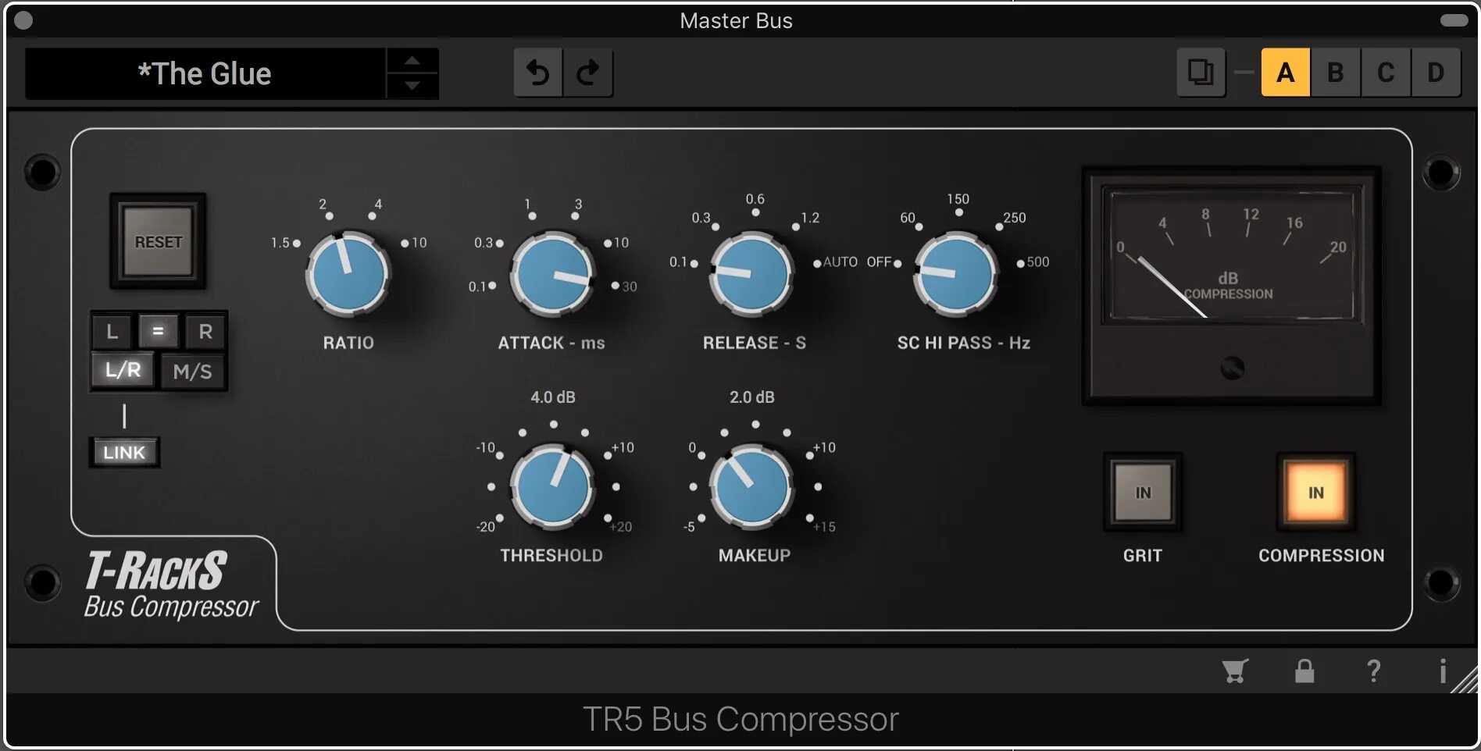
Task: Select the previous preset with up arrow
Action: 412,61
